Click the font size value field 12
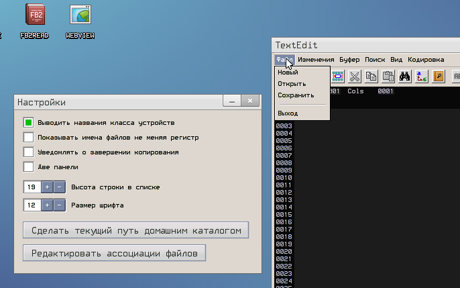The width and height of the screenshot is (460, 288). coord(32,205)
